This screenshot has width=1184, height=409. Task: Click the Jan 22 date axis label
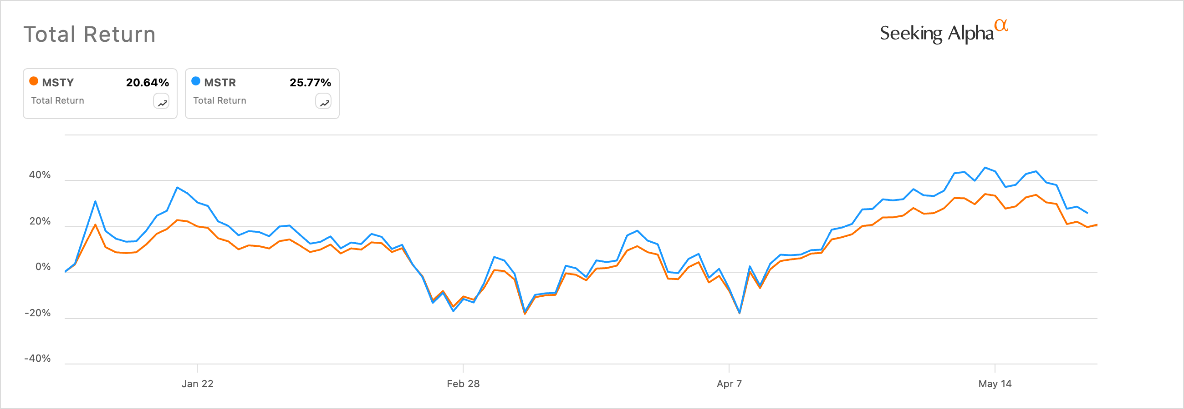click(x=198, y=384)
